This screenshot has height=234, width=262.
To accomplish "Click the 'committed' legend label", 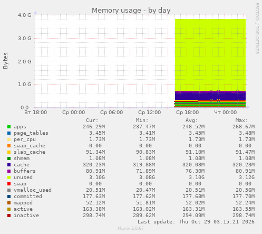I will click(28, 196).
